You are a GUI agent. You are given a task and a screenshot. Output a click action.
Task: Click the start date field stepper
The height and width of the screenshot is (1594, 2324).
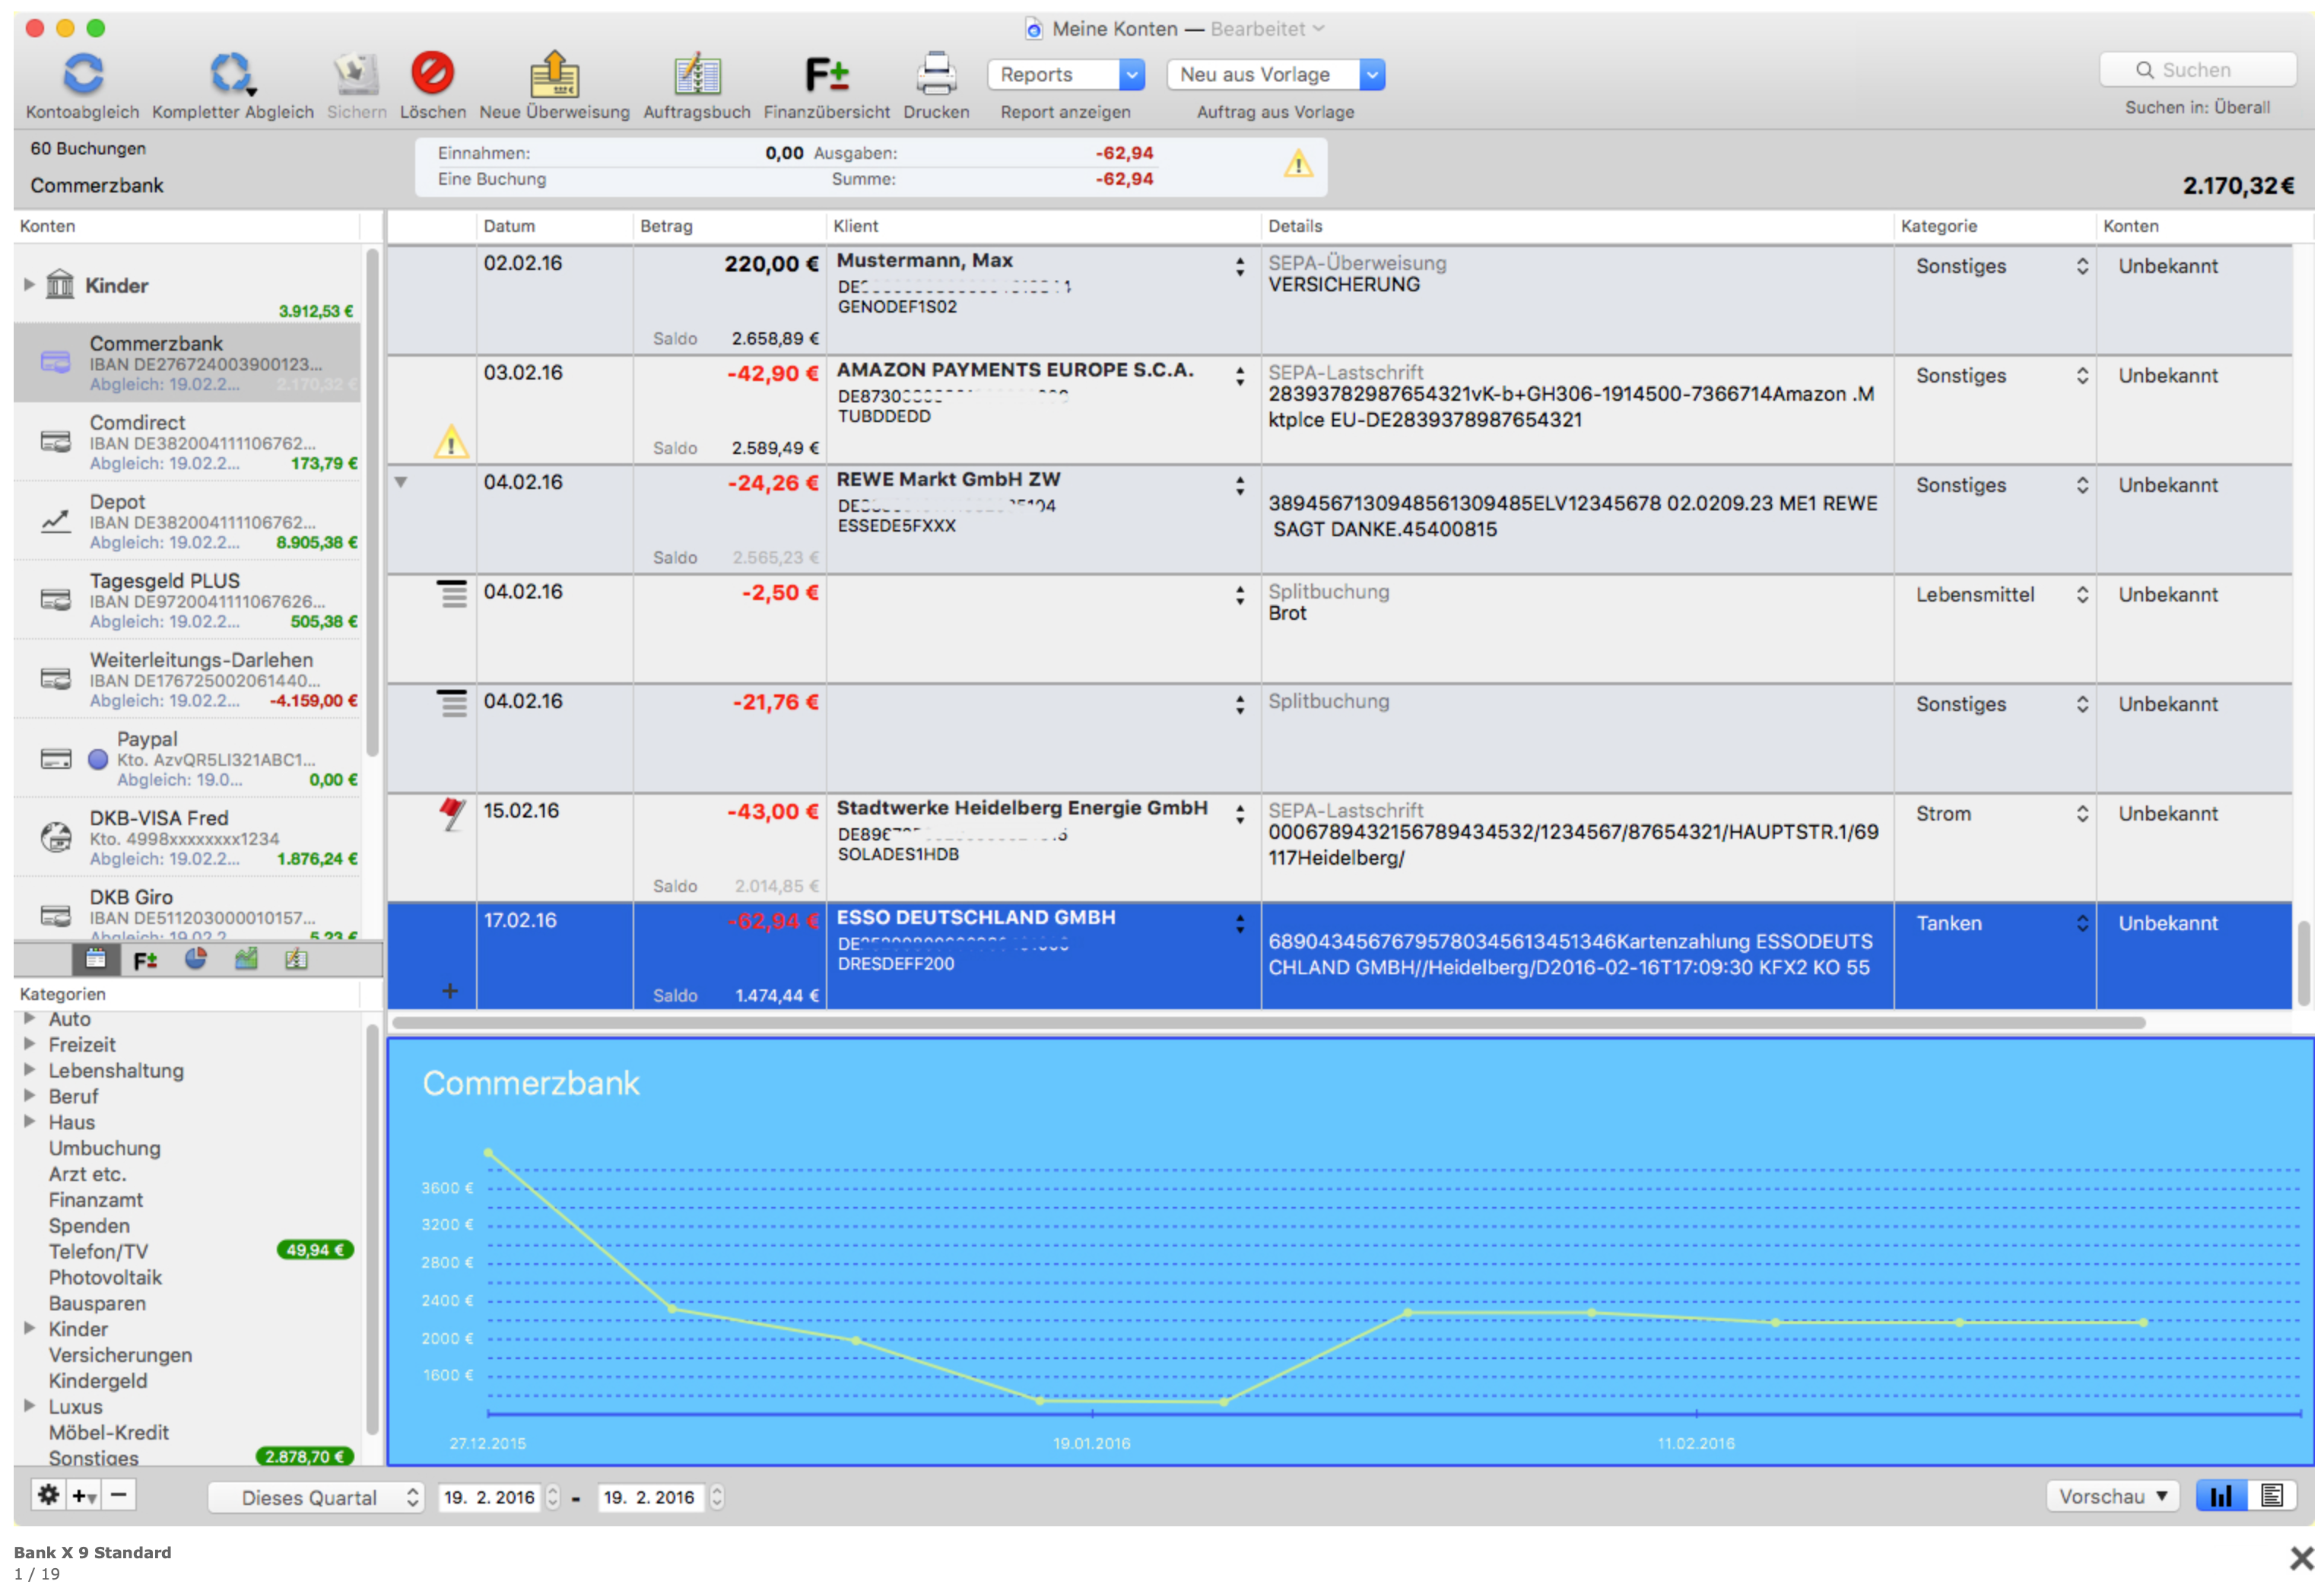[x=552, y=1497]
